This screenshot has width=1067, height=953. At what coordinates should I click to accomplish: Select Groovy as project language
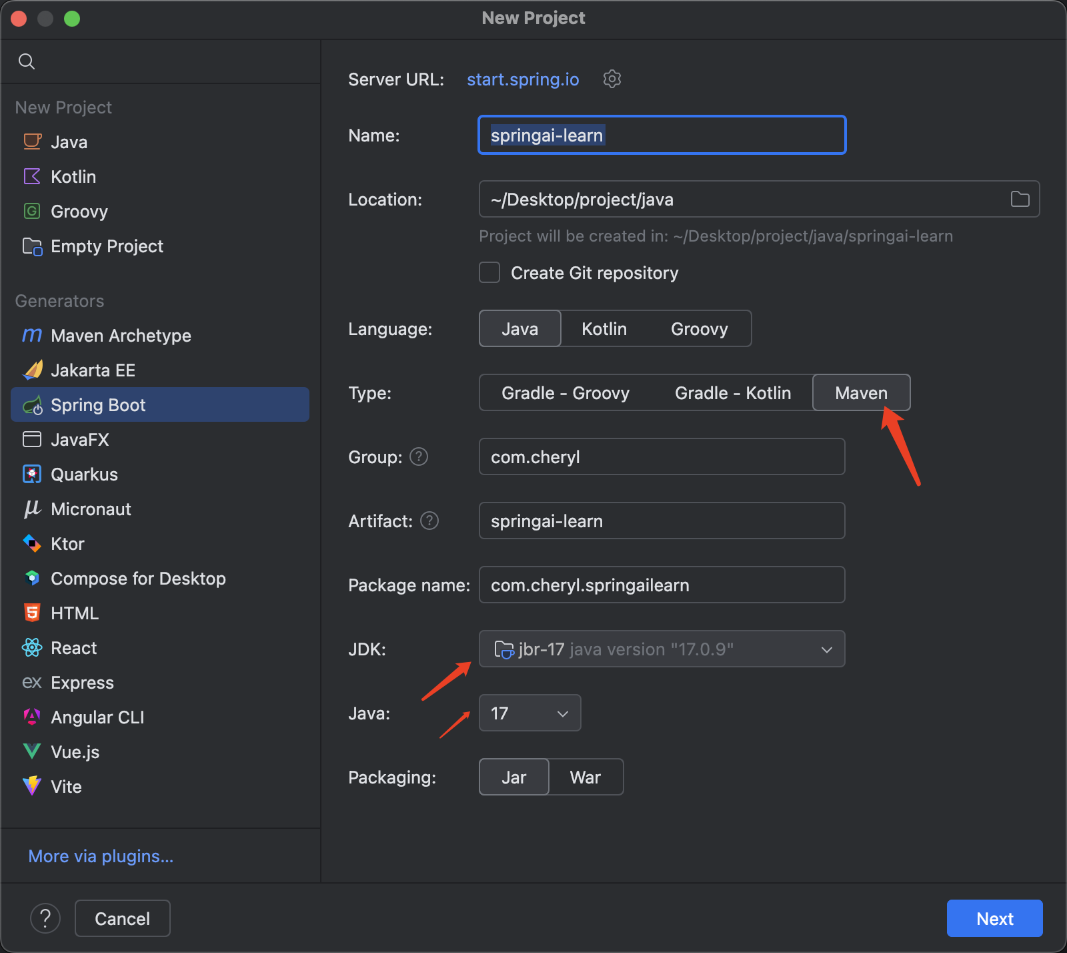pos(699,328)
